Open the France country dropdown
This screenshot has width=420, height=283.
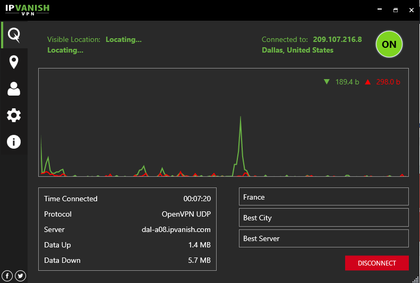point(323,196)
